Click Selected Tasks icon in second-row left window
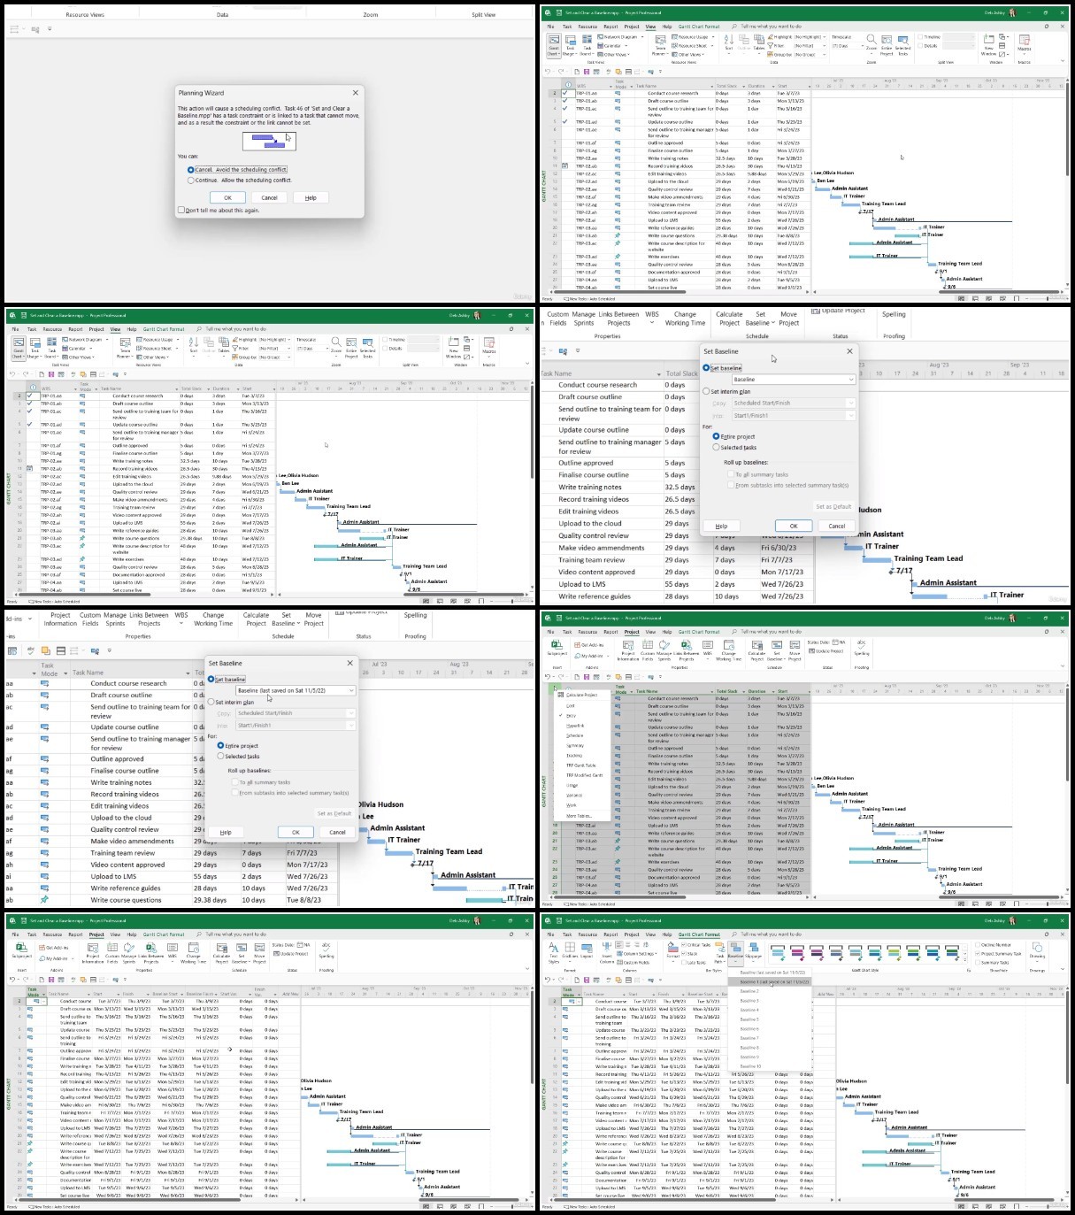 368,347
